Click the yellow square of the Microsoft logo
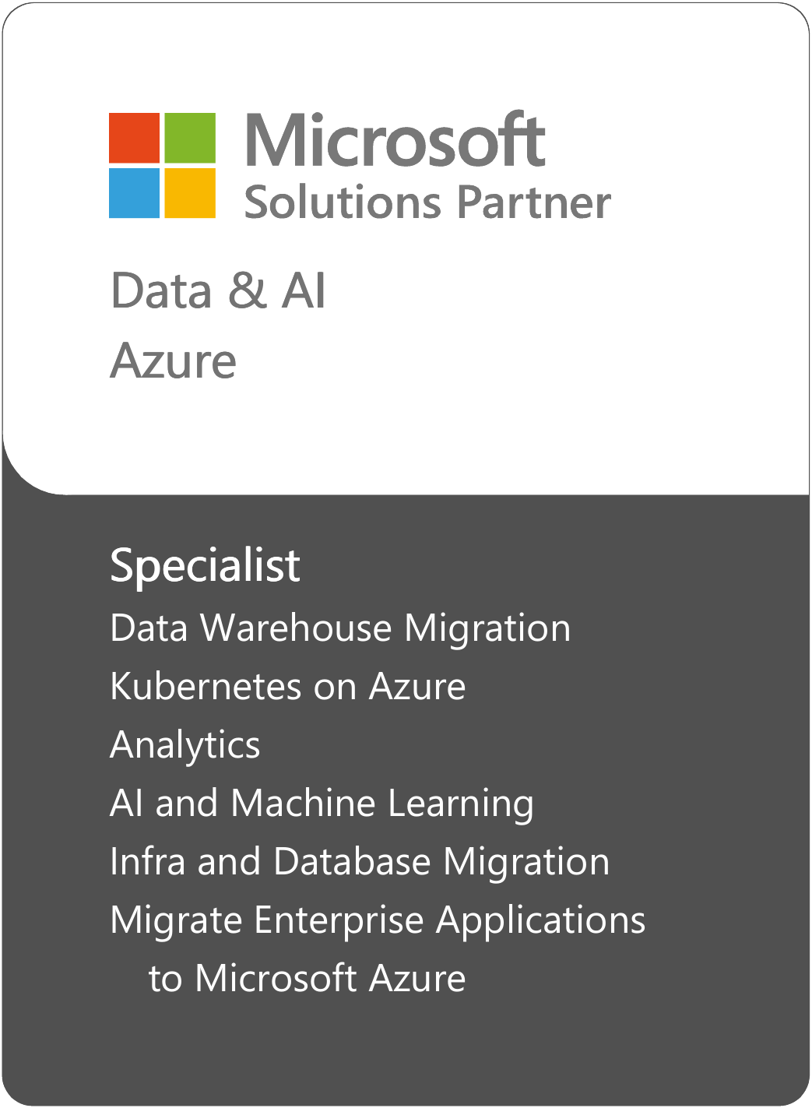Viewport: 812px width, 1108px height. [190, 193]
